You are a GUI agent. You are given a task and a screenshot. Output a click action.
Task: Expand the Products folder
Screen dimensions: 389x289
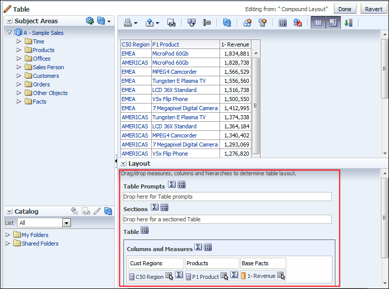19,50
